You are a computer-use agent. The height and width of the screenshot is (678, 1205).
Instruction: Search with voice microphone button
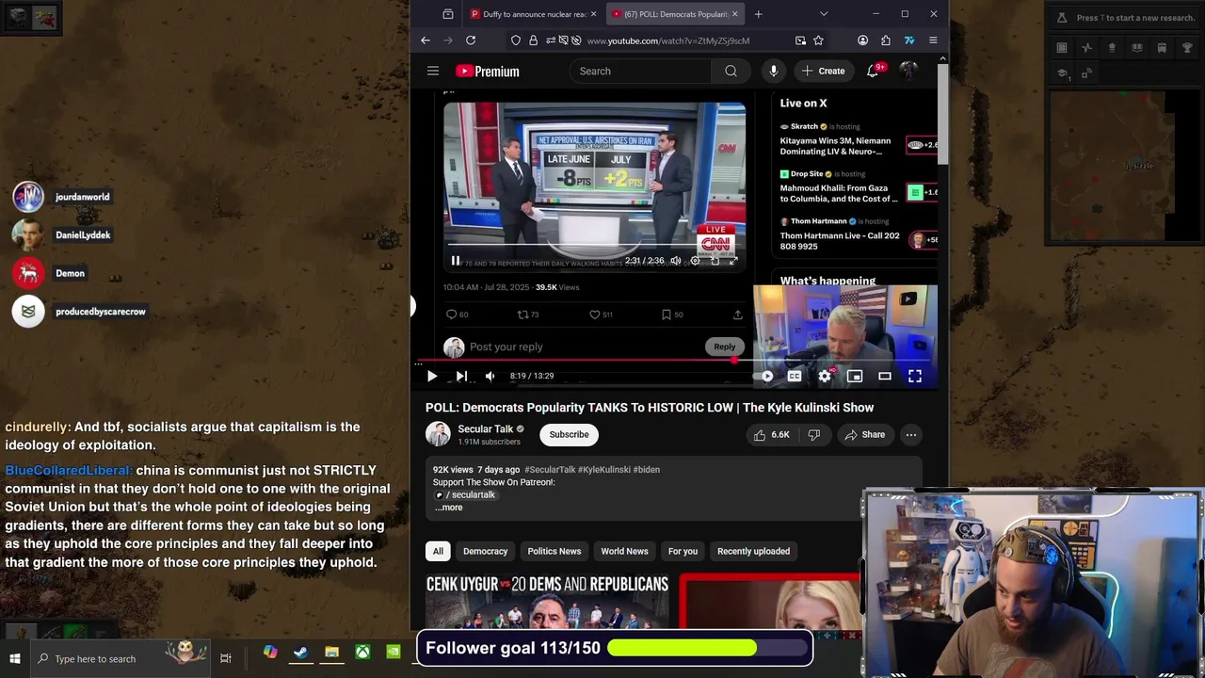[773, 71]
